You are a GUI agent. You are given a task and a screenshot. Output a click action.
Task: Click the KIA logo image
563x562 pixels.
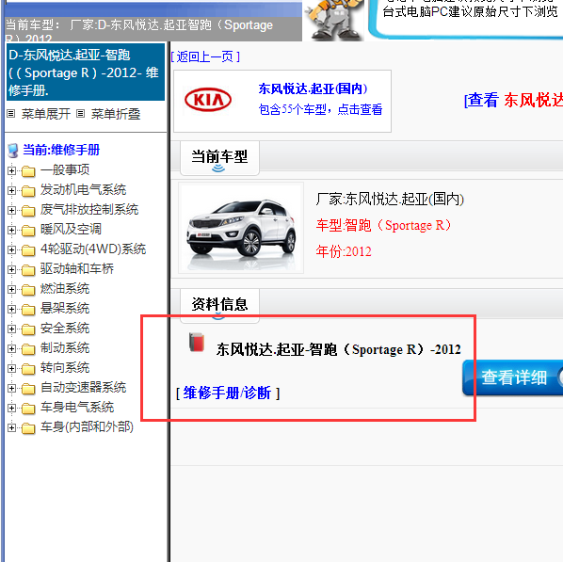pos(208,100)
